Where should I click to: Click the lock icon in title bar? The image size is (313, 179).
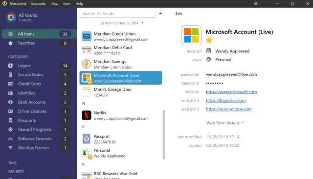(256, 3)
